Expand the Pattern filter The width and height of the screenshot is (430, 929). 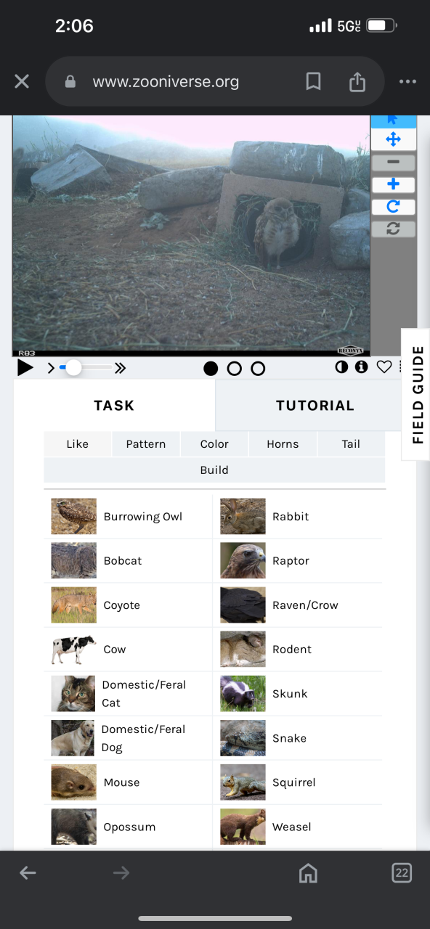[146, 444]
